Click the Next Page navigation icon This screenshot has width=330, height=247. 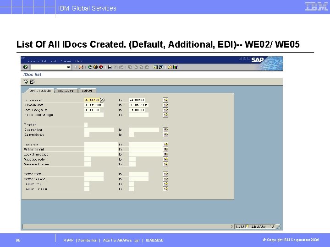[x=141, y=67]
